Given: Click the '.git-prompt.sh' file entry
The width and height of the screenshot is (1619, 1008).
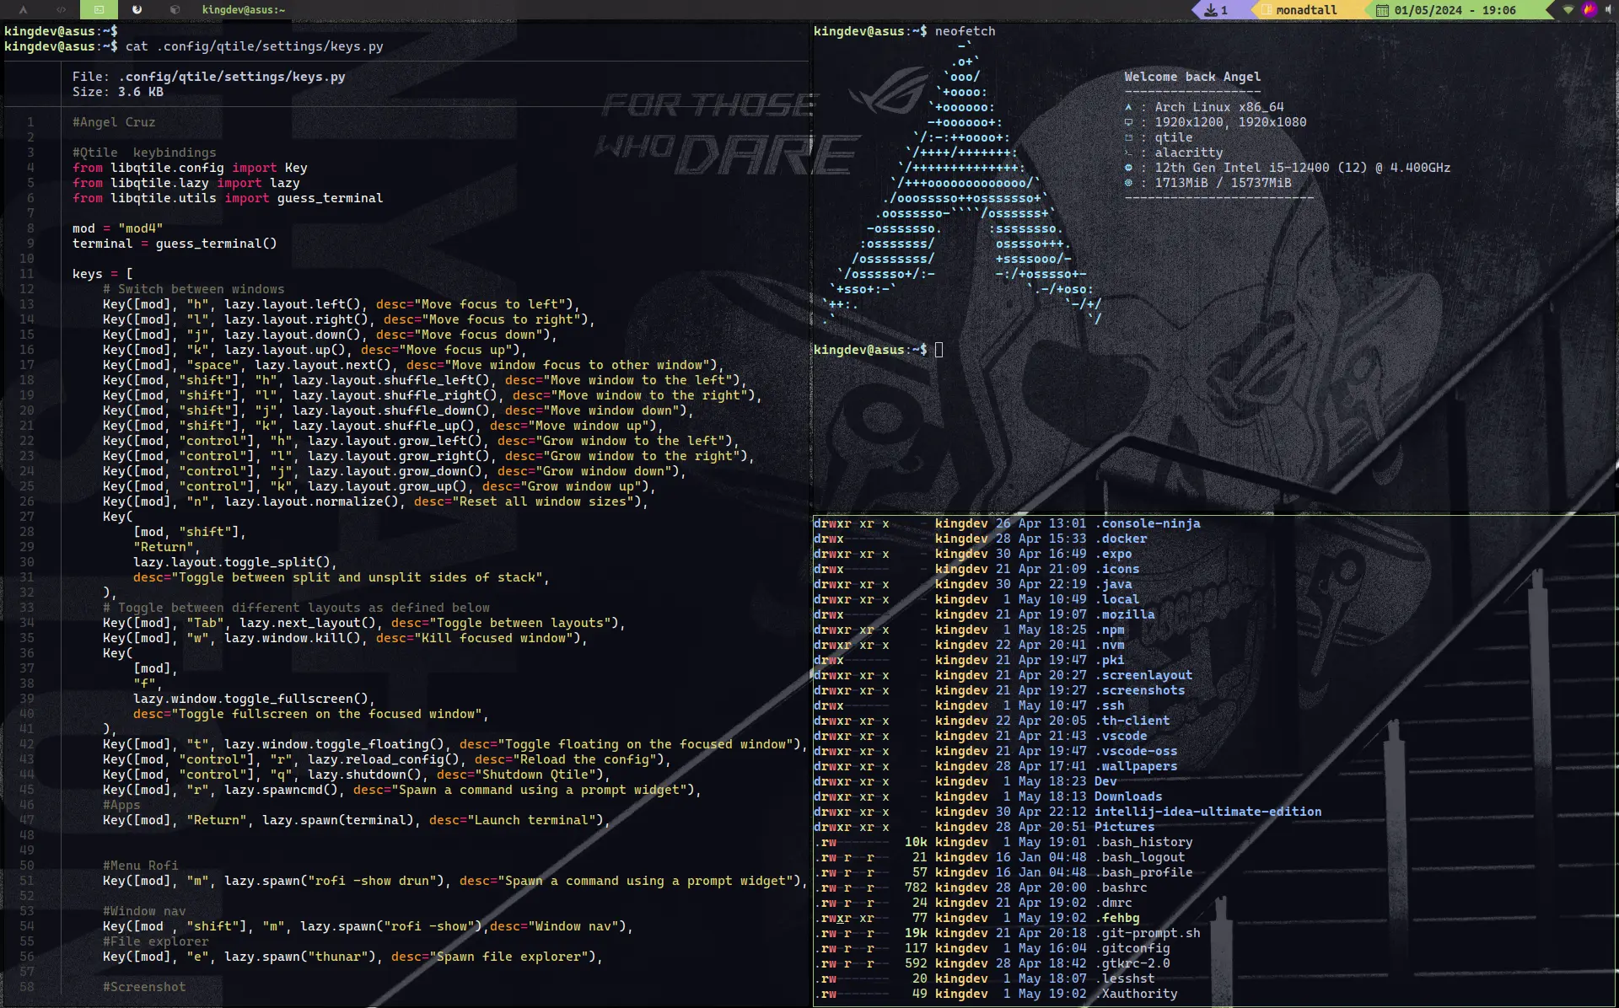Looking at the screenshot, I should pos(1147,933).
